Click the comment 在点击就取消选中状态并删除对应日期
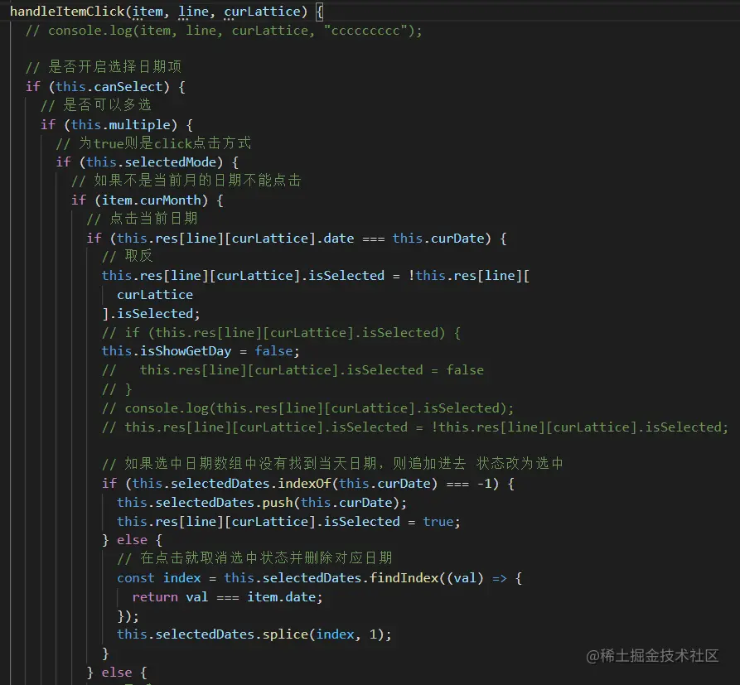The height and width of the screenshot is (685, 740). point(255,558)
